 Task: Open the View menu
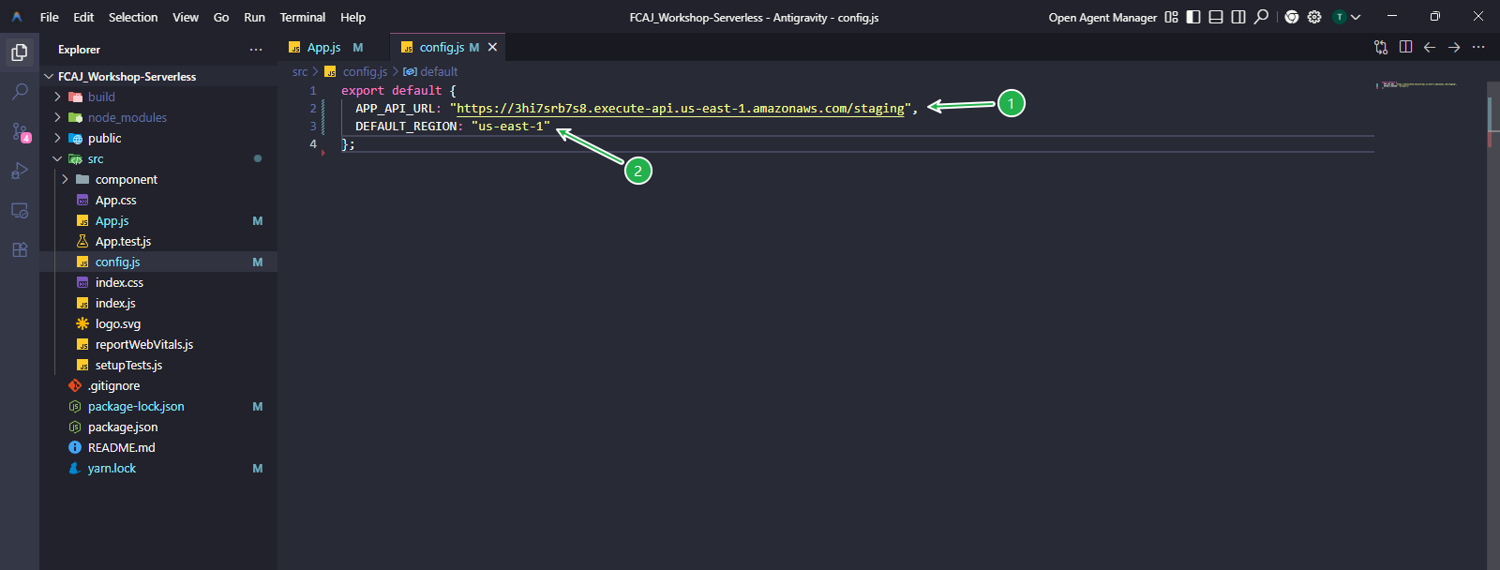(x=186, y=17)
